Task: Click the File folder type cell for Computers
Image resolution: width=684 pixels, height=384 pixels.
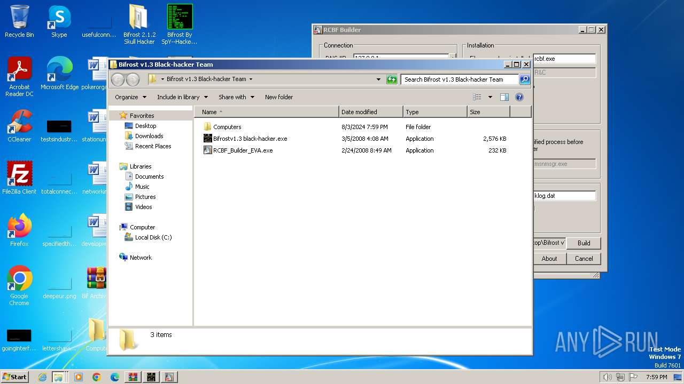Action: point(418,127)
